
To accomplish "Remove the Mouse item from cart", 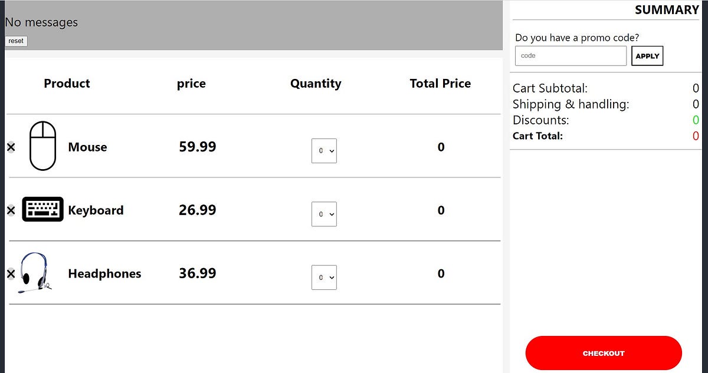I will tap(11, 147).
